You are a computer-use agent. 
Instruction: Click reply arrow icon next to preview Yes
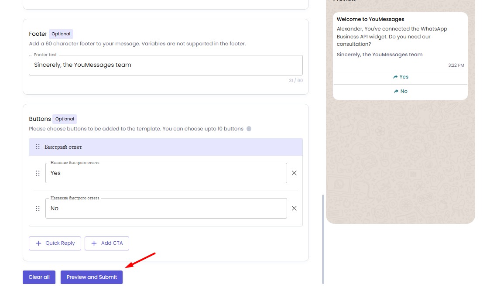(395, 77)
